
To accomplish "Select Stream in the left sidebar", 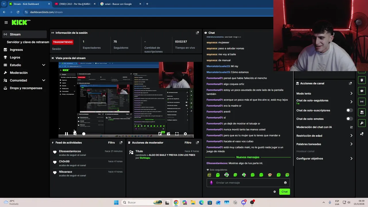I will point(24,34).
